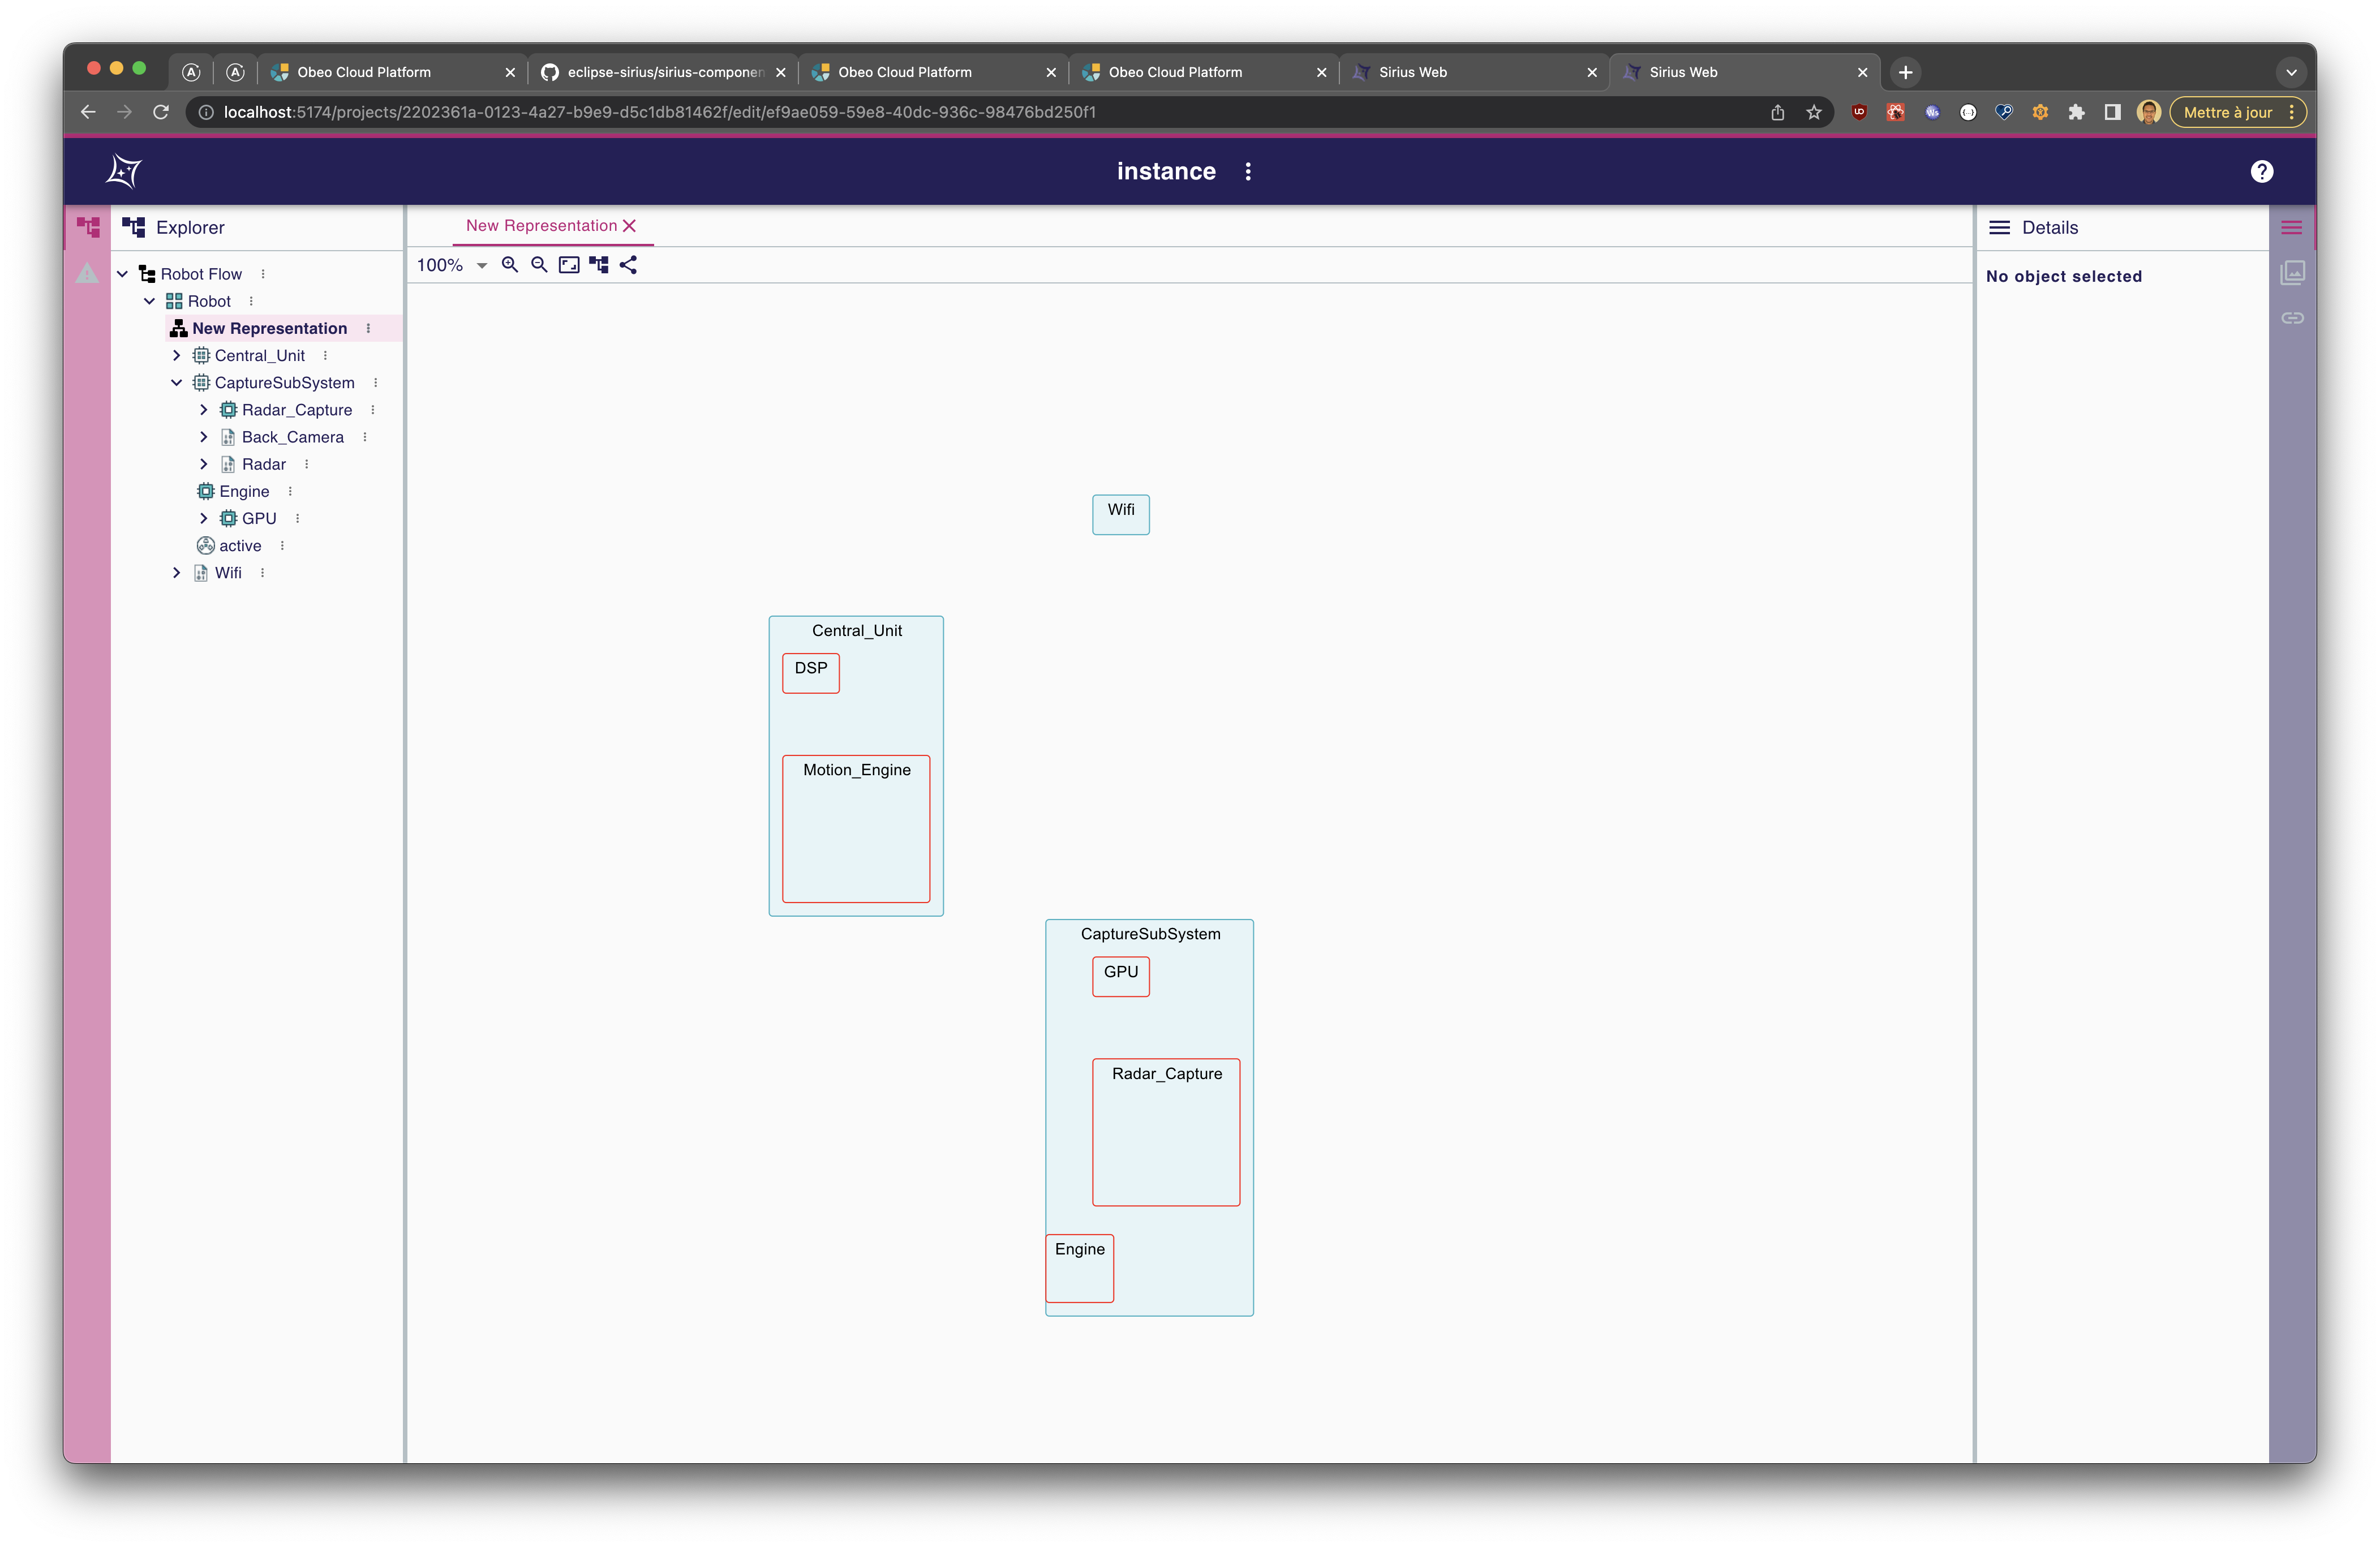Click the help question mark icon

[x=2261, y=172]
